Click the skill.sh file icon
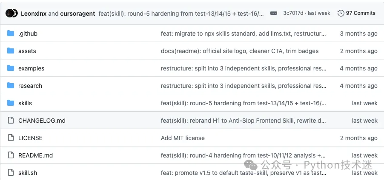The width and height of the screenshot is (384, 180). click(11, 172)
